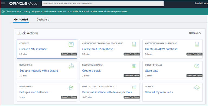
Task: Click the ATP database cylinder icon
Action: 134,44
